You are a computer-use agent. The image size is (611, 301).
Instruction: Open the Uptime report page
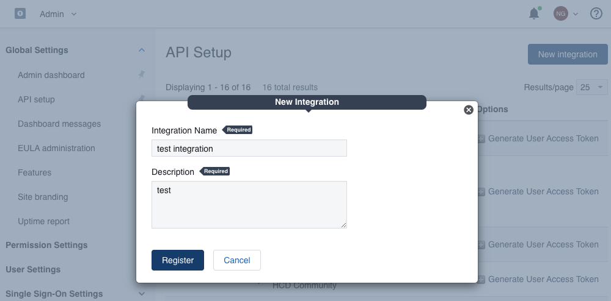click(43, 221)
